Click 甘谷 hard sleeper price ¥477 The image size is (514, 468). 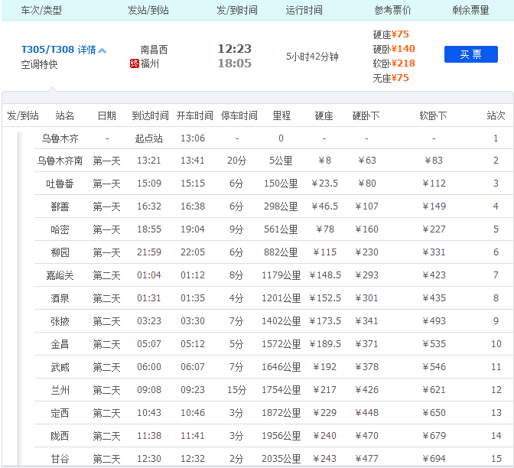pos(366,459)
